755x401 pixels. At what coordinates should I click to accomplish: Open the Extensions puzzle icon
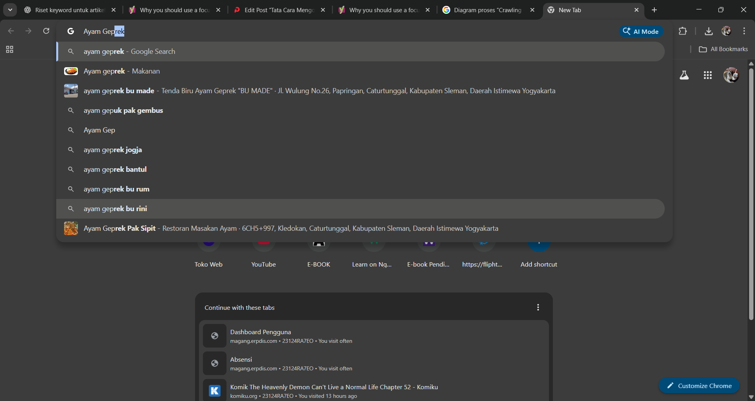pos(683,31)
